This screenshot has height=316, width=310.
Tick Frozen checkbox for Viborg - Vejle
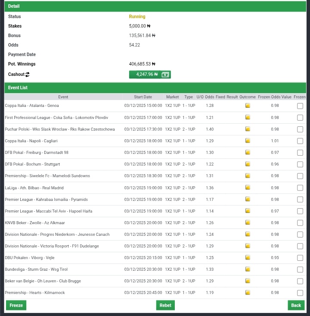(x=300, y=258)
